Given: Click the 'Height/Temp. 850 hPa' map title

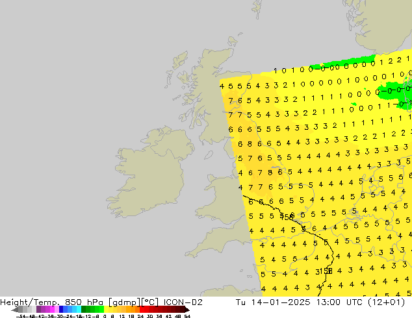Looking at the screenshot, I should pos(52,302).
